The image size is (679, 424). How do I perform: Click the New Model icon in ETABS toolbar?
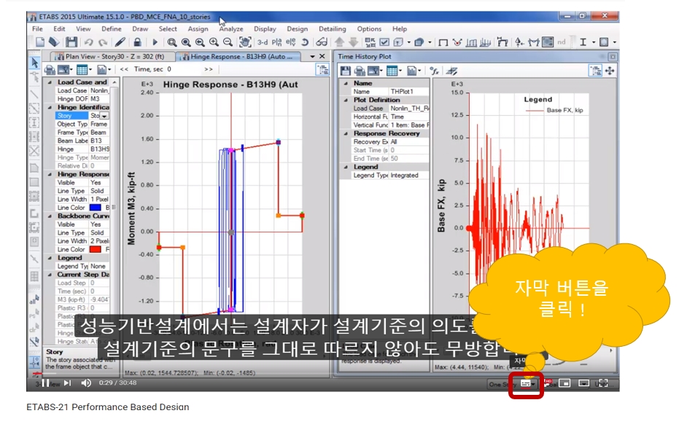(40, 42)
